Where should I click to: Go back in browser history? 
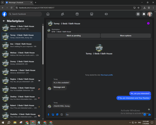point(3,8)
